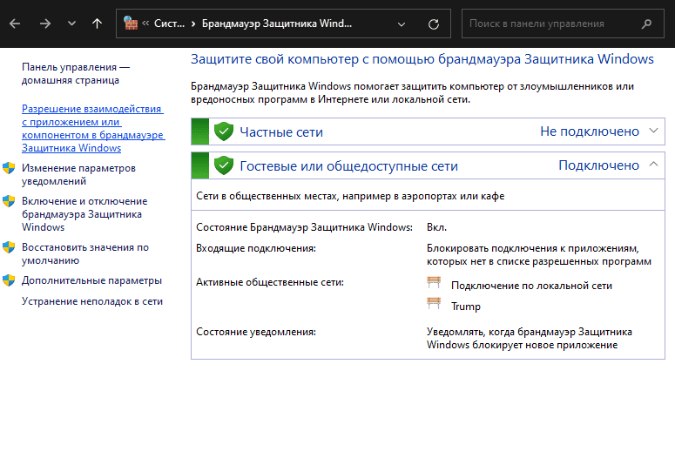
Task: Click the search magnifier icon
Action: pyautogui.click(x=646, y=24)
